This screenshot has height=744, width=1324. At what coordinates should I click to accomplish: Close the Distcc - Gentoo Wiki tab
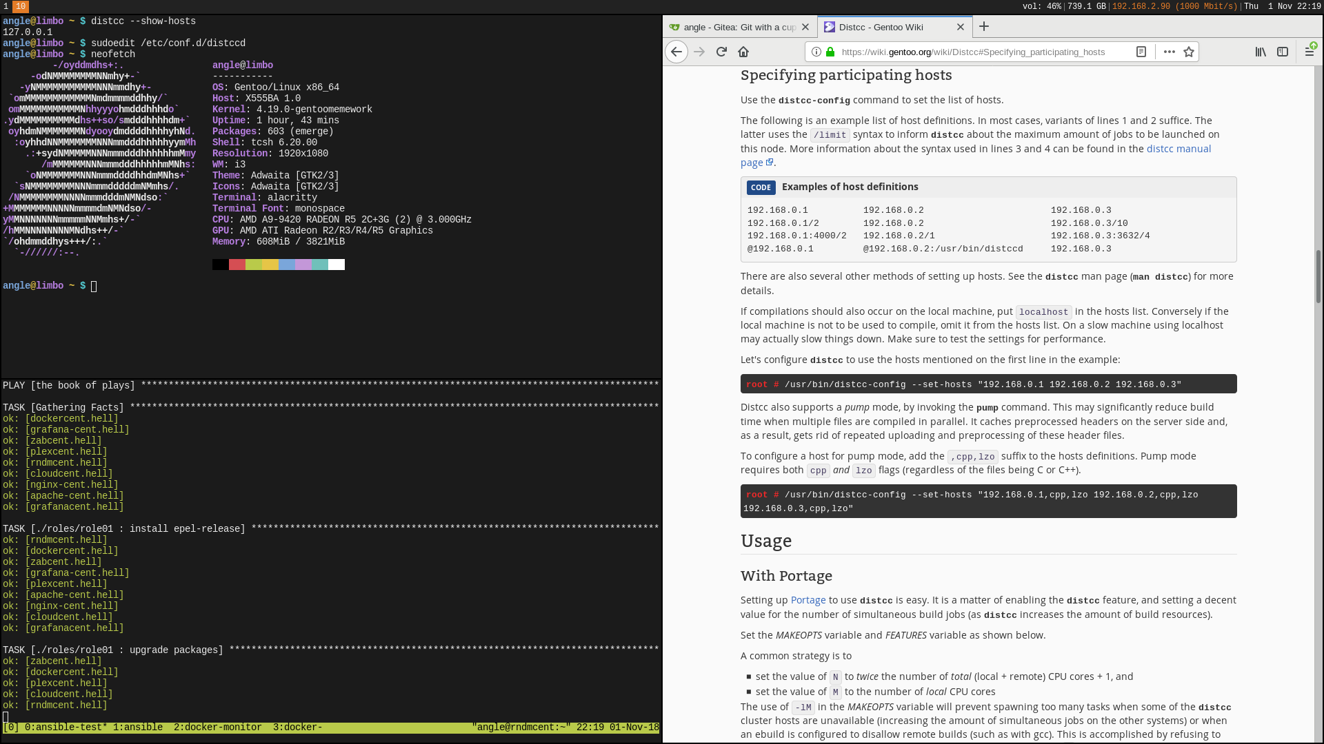pos(961,27)
